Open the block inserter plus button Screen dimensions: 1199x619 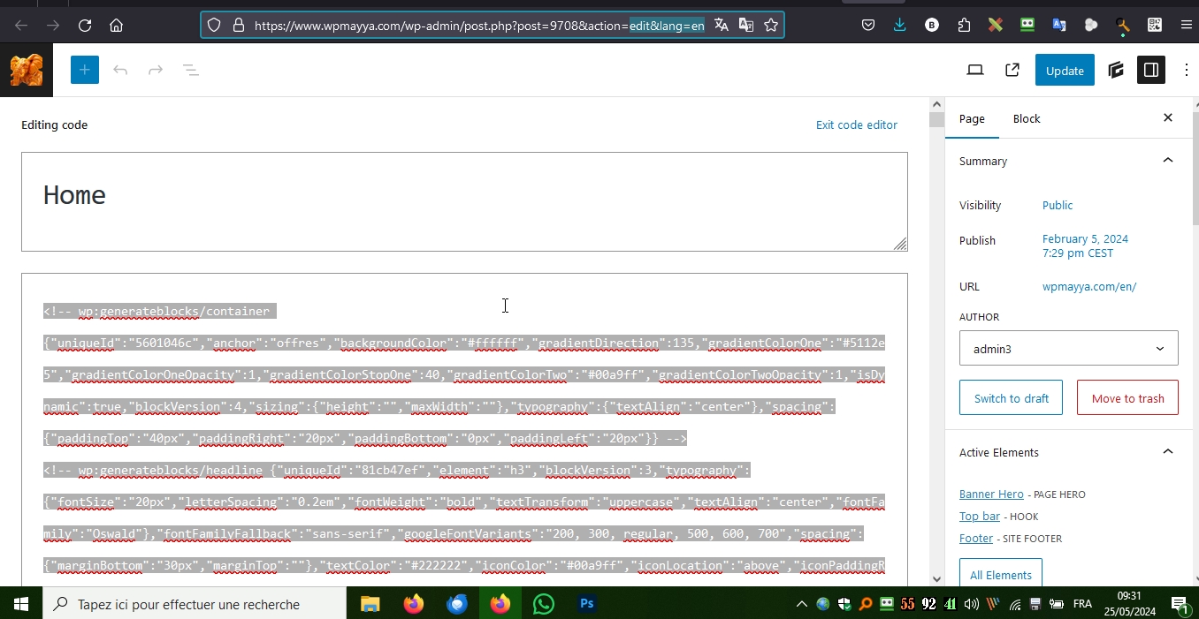[85, 70]
